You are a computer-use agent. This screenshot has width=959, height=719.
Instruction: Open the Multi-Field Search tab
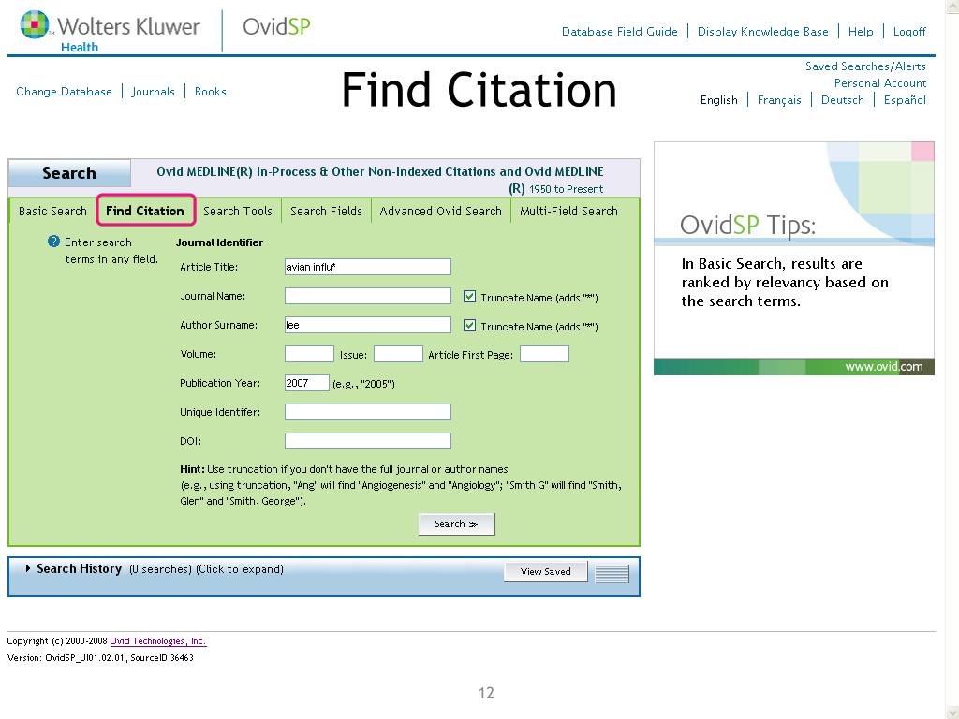[568, 211]
